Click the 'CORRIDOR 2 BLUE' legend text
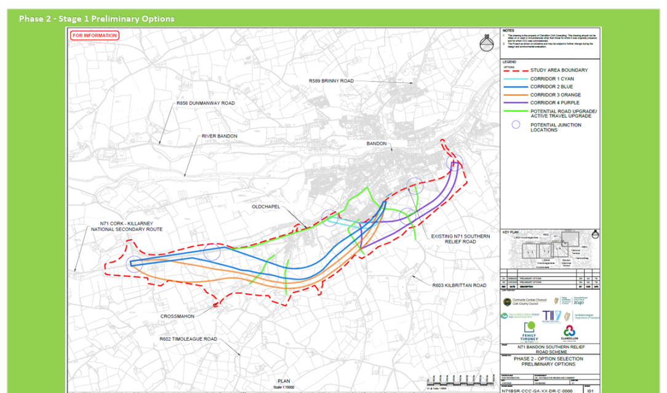Viewport: 667px width, 393px height. click(551, 86)
